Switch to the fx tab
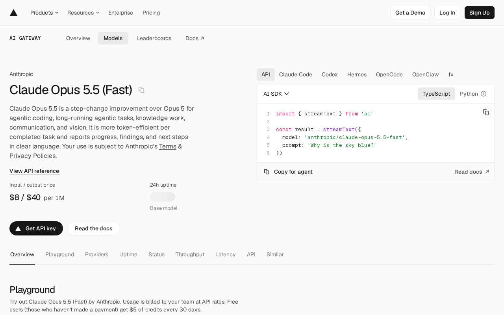The image size is (504, 315). (451, 74)
